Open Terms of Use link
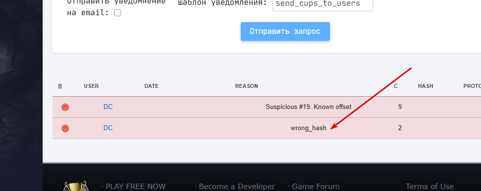Viewport: 481px width, 191px height. (x=430, y=187)
